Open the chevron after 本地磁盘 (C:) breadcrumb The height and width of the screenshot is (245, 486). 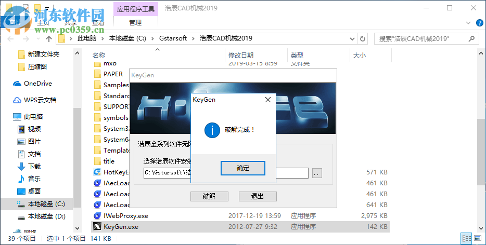coord(152,38)
